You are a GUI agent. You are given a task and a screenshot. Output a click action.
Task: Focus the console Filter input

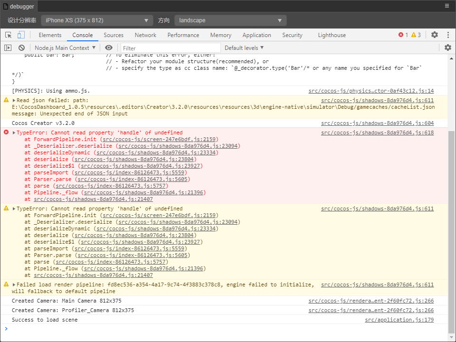(x=171, y=48)
